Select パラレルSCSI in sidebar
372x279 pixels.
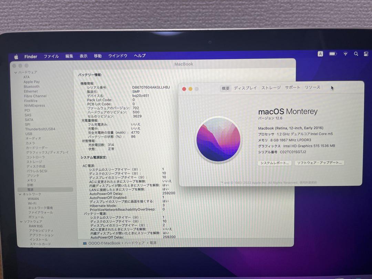(37, 171)
